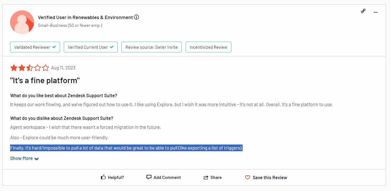Click the Verified Current User badge
The image size is (391, 191).
click(x=91, y=47)
